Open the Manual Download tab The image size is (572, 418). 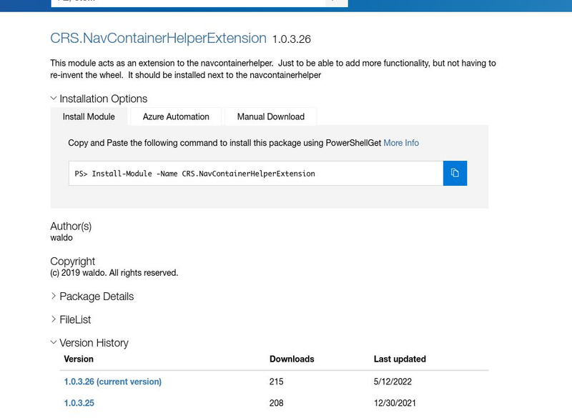coord(271,116)
